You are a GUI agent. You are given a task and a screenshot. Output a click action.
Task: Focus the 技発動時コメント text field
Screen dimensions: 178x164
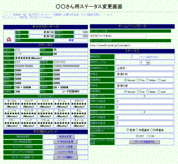pos(144,68)
